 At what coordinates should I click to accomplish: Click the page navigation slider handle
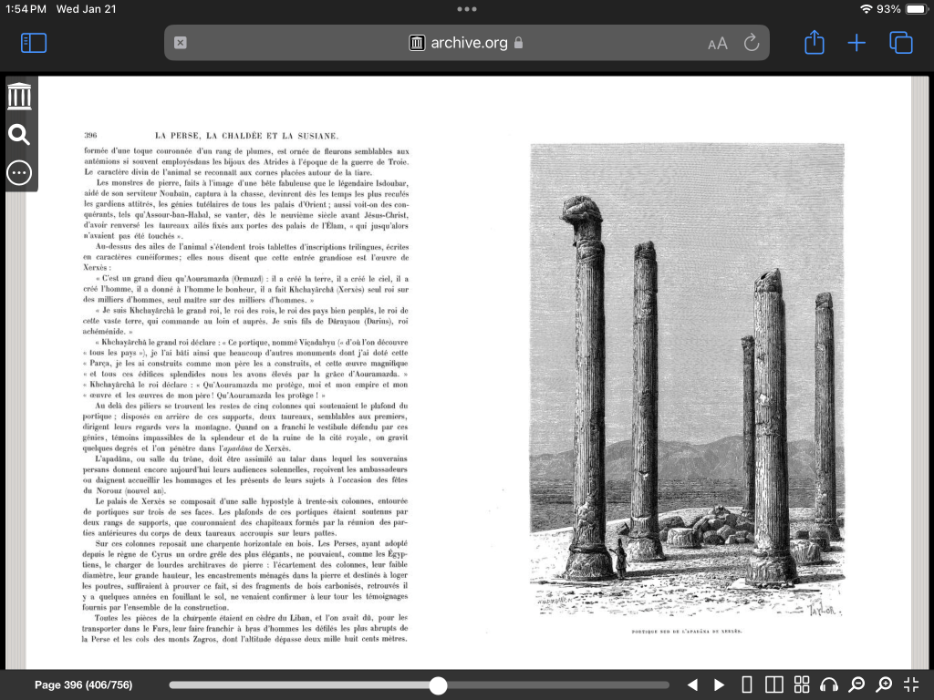tap(438, 685)
